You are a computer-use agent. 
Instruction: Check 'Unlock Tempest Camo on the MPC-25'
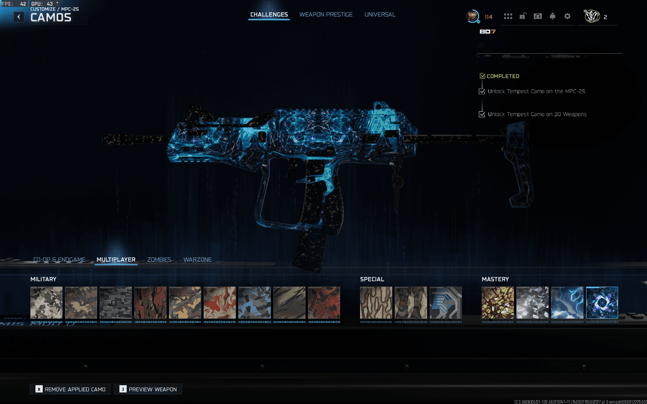[x=481, y=91]
